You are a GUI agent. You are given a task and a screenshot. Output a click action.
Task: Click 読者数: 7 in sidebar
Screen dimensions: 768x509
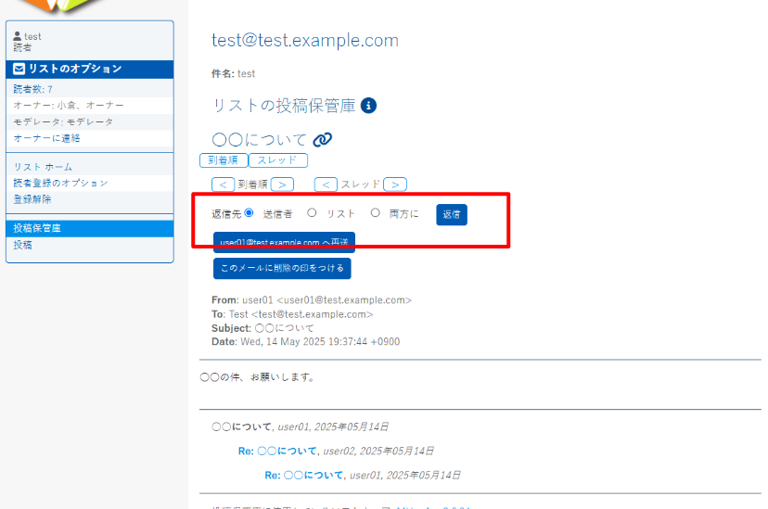[32, 89]
